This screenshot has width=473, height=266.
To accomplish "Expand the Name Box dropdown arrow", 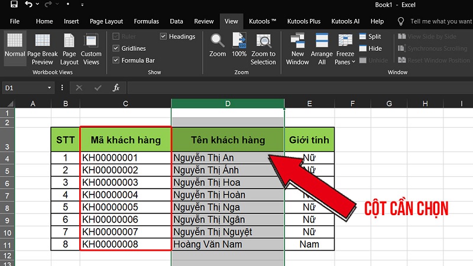I will pos(49,87).
